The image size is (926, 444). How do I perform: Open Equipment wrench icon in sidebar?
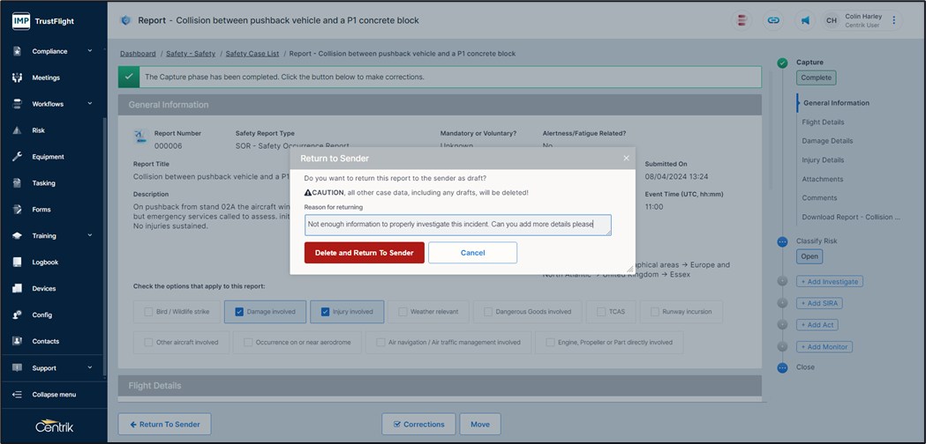click(x=18, y=157)
